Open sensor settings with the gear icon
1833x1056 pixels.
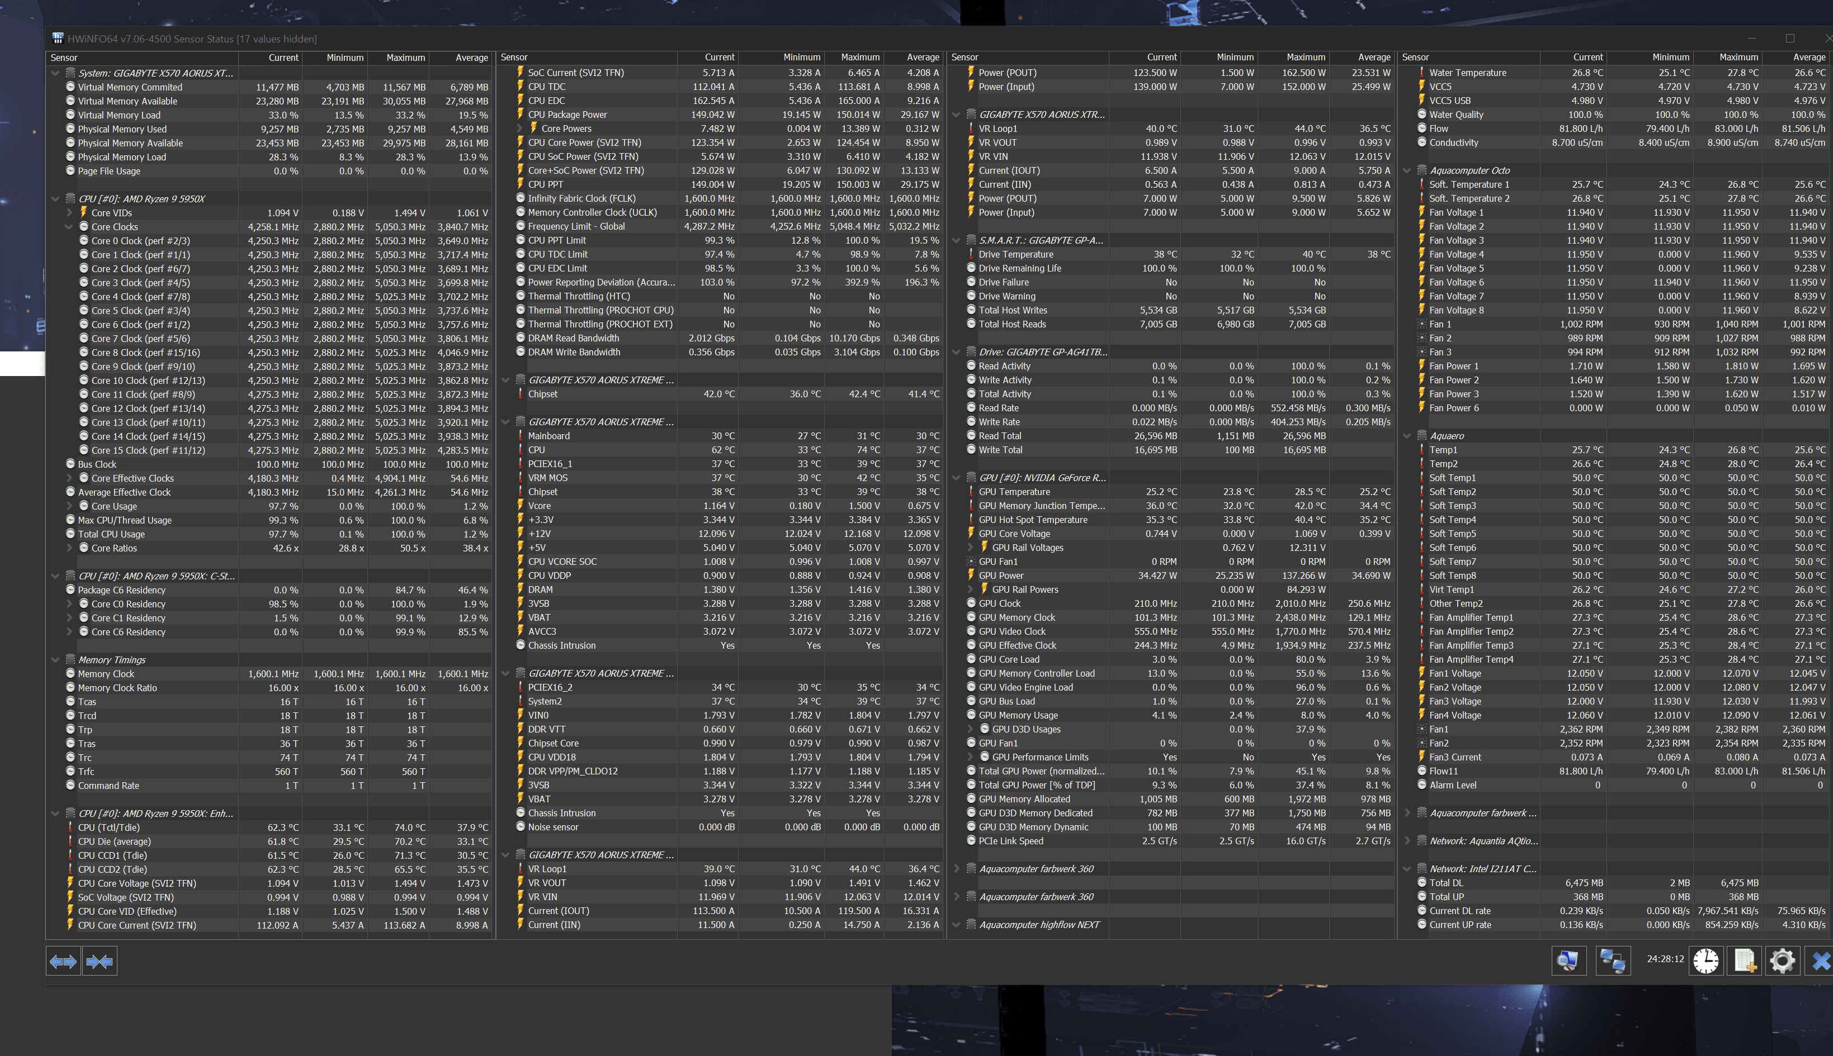[x=1782, y=960]
